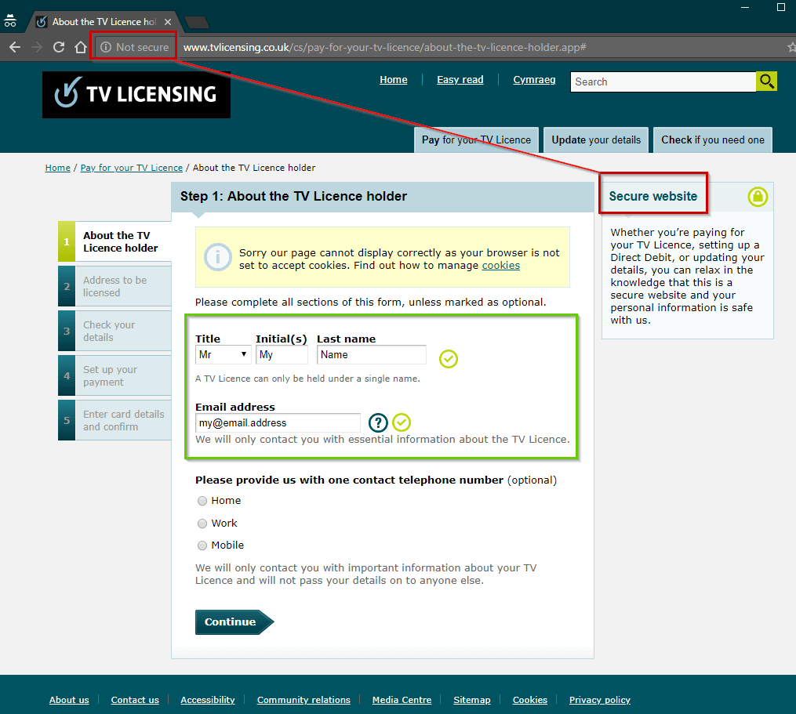Click the green padlock icon
This screenshot has width=796, height=714.
click(x=757, y=197)
